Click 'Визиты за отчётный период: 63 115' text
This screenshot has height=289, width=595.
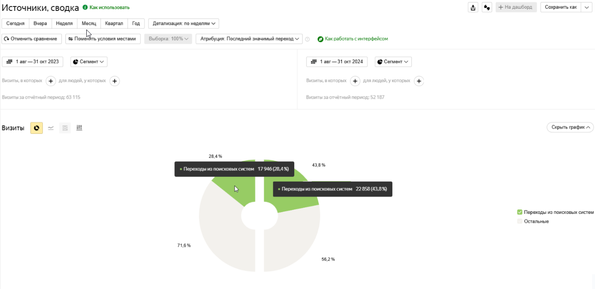pos(41,97)
